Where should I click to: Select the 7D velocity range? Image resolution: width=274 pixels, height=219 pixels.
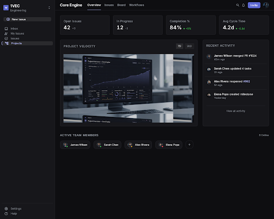(179, 46)
